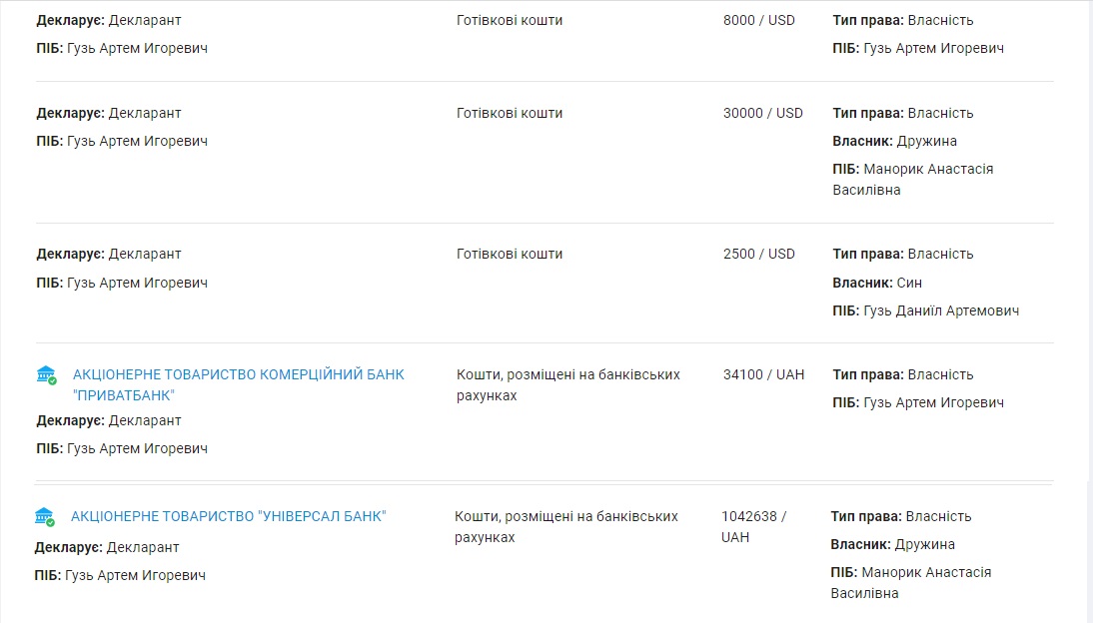The image size is (1093, 623).
Task: Click Власник: Дружина in the Універсал Банк row
Action: coord(892,544)
